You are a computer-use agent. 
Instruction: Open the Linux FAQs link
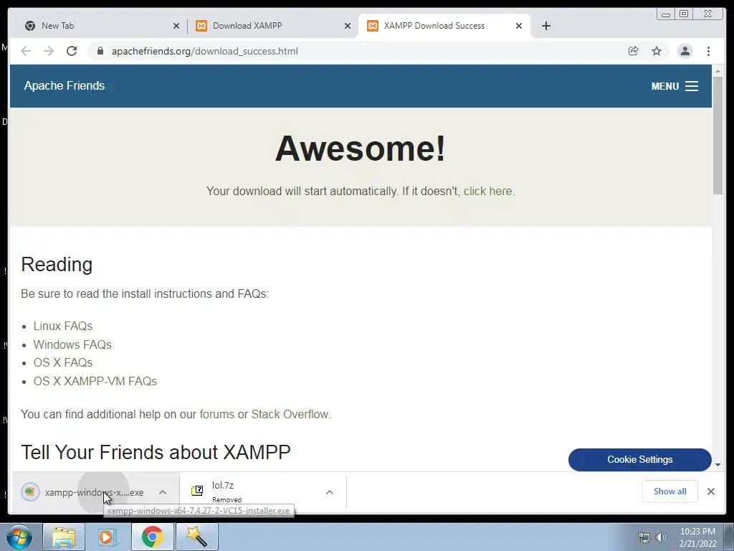(63, 326)
